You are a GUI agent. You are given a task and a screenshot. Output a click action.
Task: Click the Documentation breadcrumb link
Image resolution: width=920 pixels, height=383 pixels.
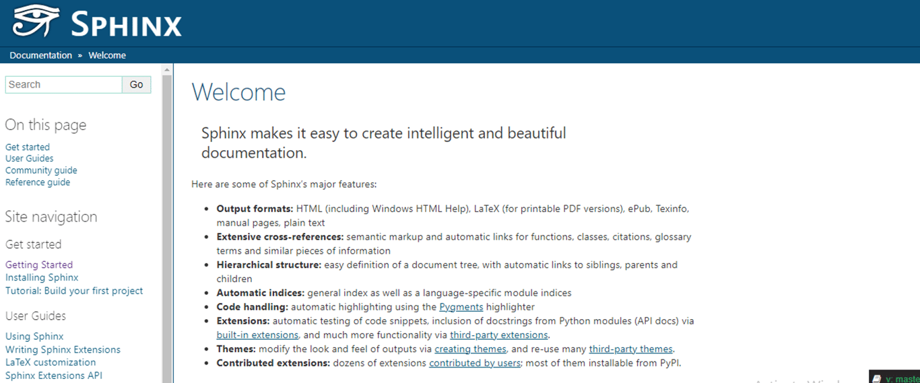[x=40, y=55]
